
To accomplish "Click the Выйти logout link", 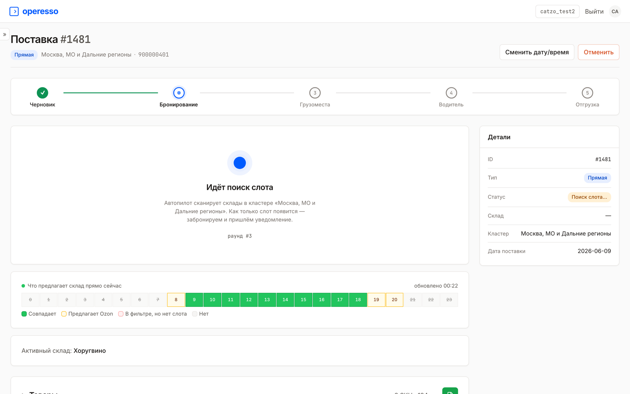I will point(594,12).
